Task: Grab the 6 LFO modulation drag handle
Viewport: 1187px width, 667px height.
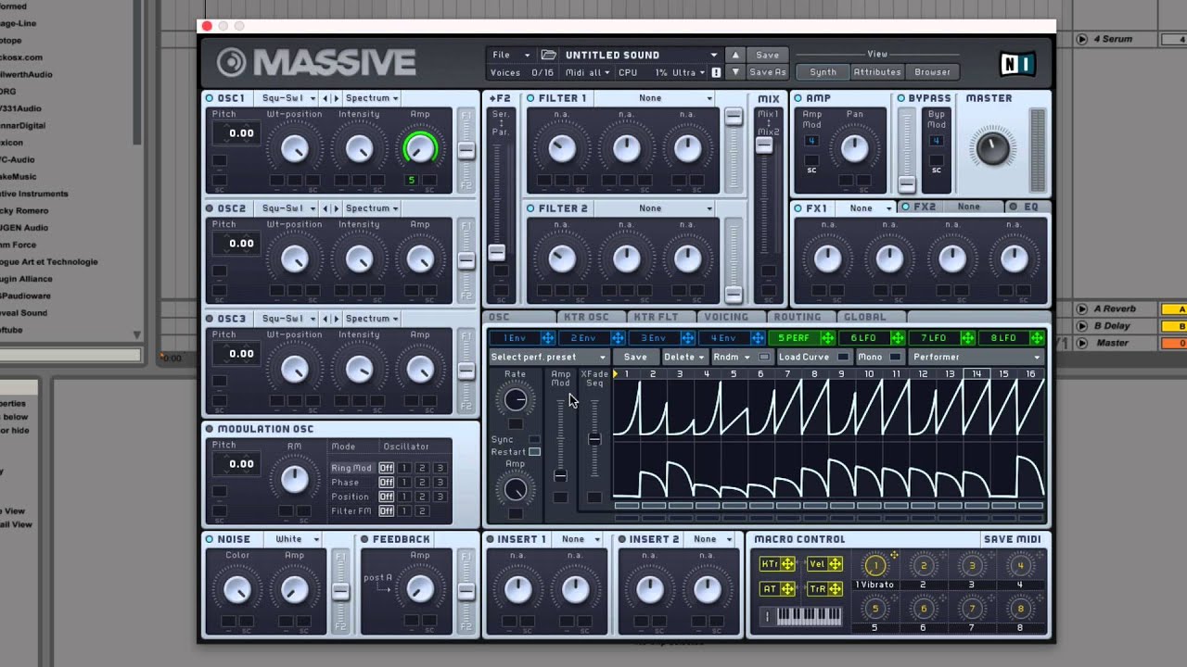Action: (x=897, y=338)
